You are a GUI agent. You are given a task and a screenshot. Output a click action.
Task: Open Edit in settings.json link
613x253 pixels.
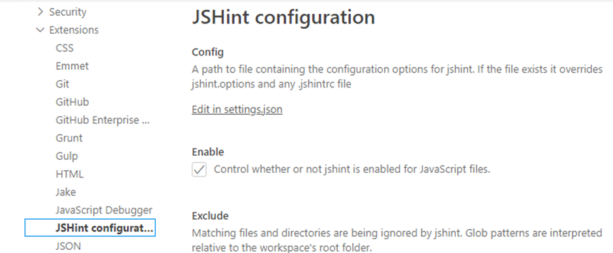237,110
